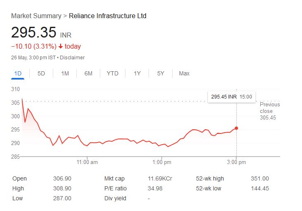Click the Disclaimer link
302x211 pixels.
coord(72,58)
